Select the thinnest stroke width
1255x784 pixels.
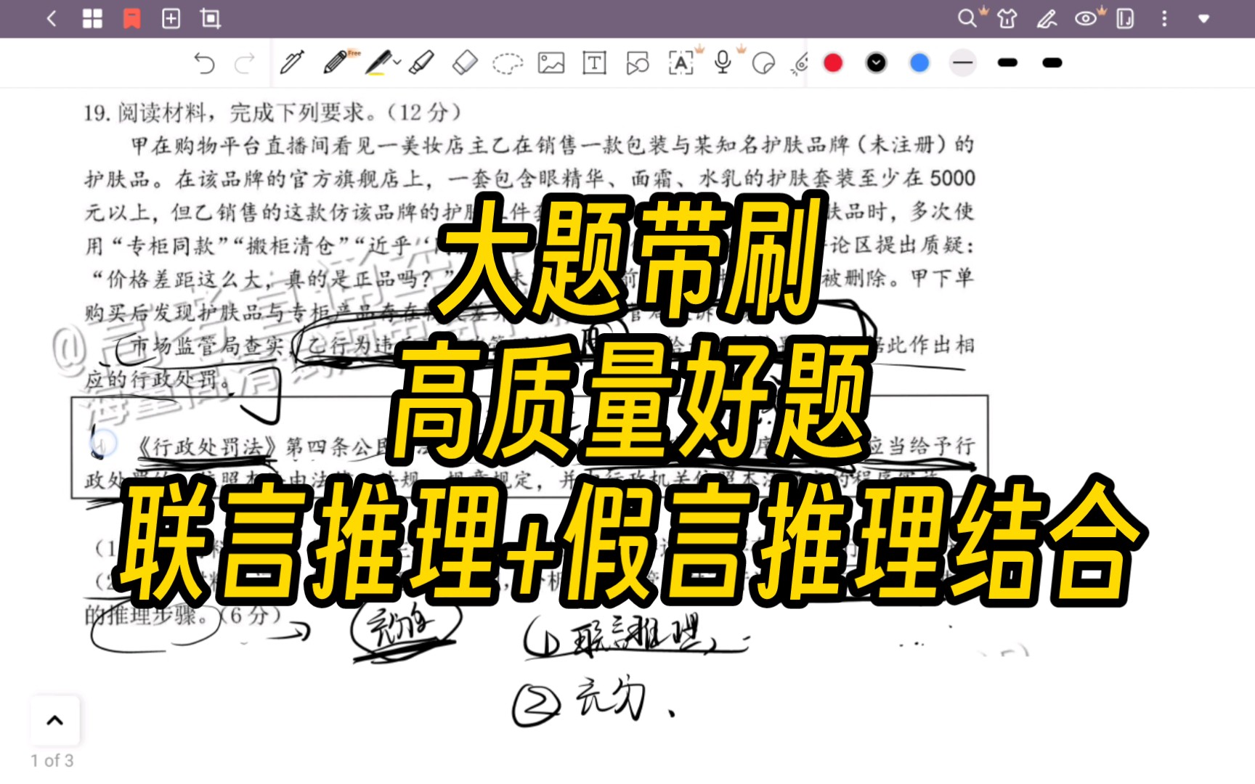(x=963, y=63)
